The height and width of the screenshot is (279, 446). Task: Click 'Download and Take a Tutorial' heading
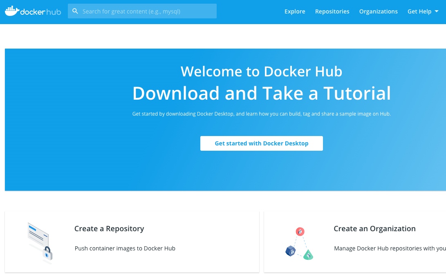[261, 93]
